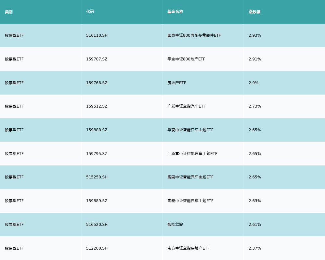325x260 pixels.
Task: Select fund name 智能驾驶
Action: pyautogui.click(x=175, y=225)
